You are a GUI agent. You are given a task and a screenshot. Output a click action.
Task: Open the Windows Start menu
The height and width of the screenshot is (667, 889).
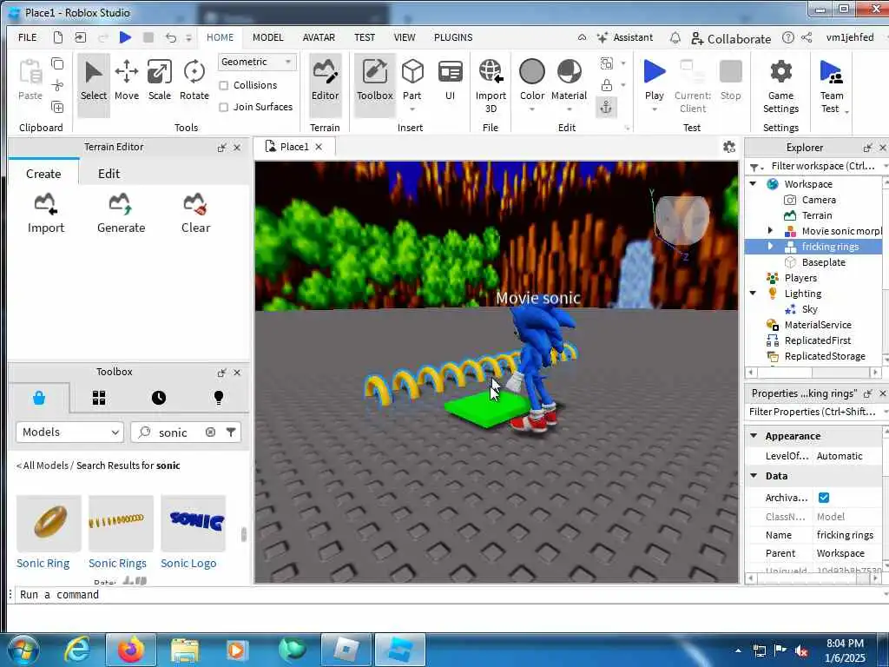(x=23, y=650)
